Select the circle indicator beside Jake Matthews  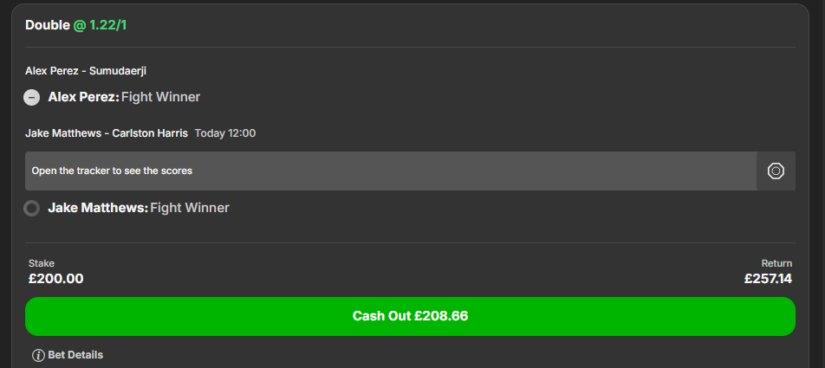[31, 208]
